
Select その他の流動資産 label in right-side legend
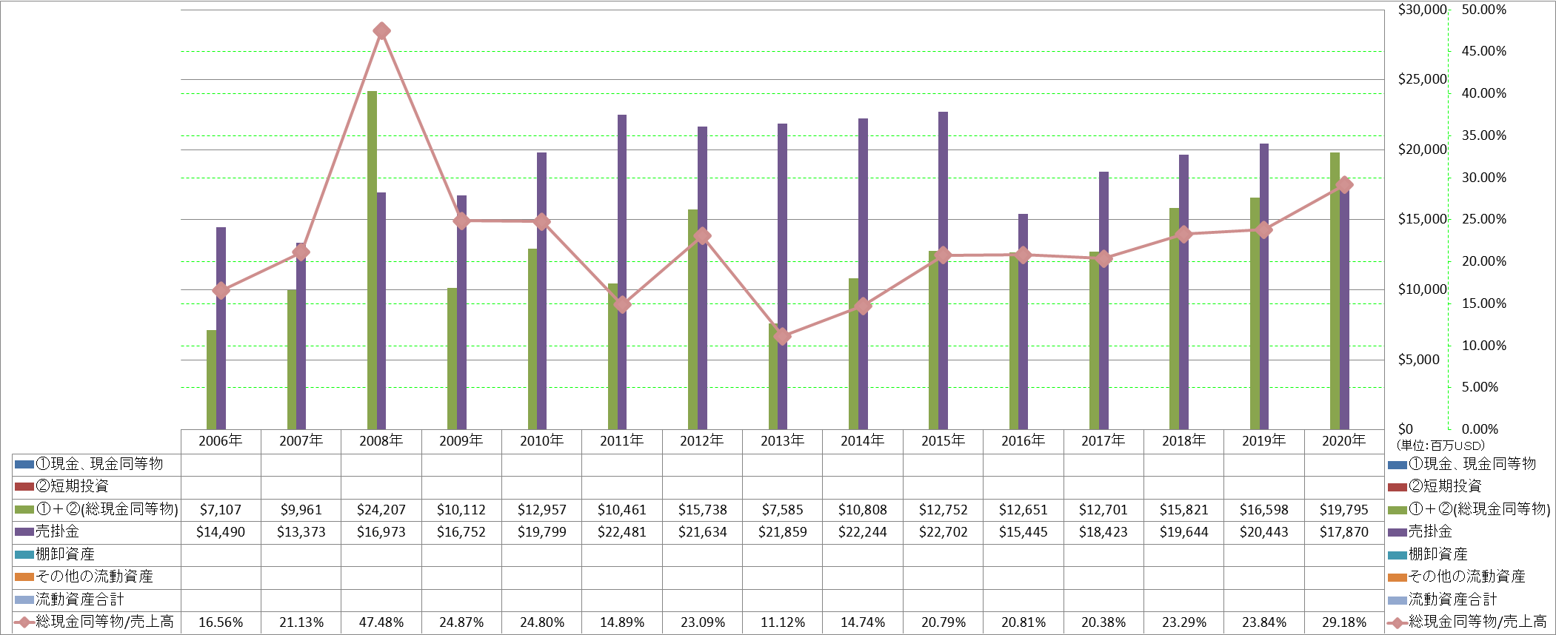click(1466, 577)
